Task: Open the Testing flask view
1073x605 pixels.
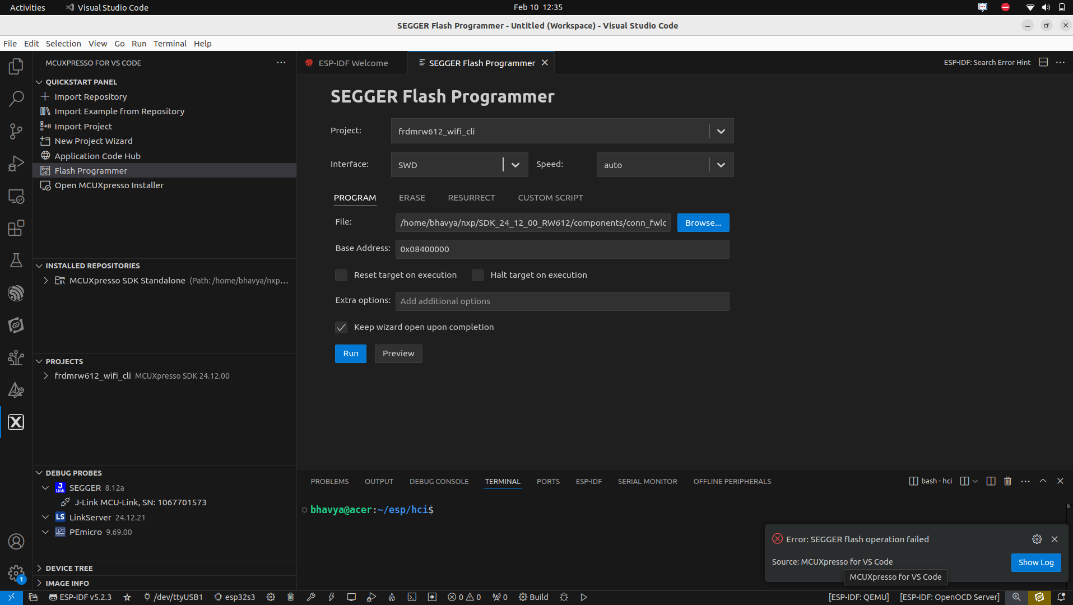Action: coord(16,260)
